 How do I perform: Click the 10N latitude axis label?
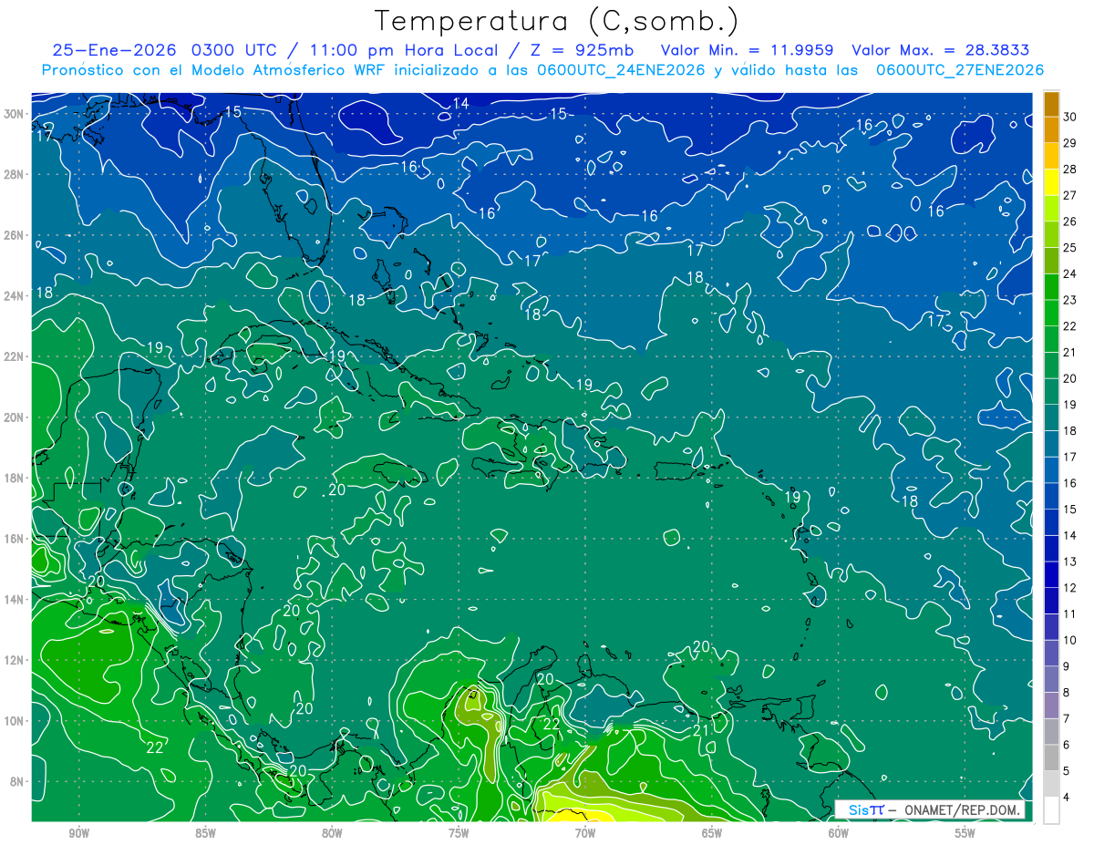[x=14, y=721]
